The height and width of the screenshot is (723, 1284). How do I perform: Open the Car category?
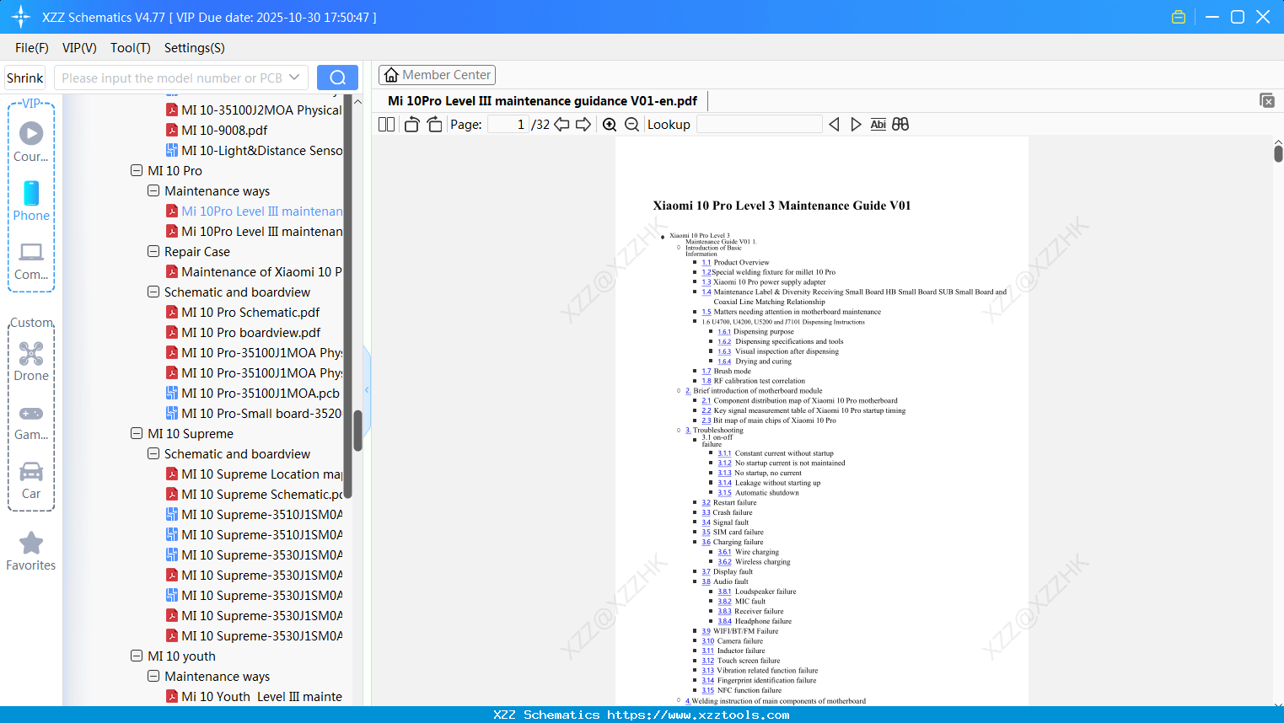pos(31,479)
